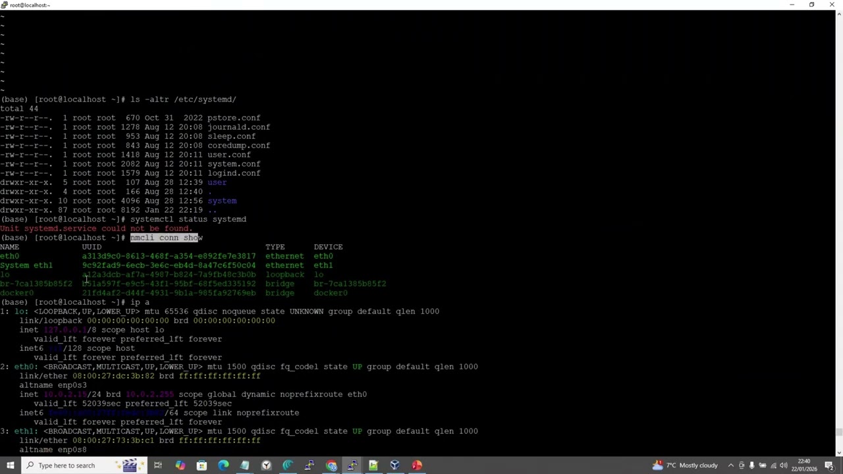The height and width of the screenshot is (474, 843).
Task: Click 'scope global dynamic noprefixroute eth0' text
Action: click(273, 394)
